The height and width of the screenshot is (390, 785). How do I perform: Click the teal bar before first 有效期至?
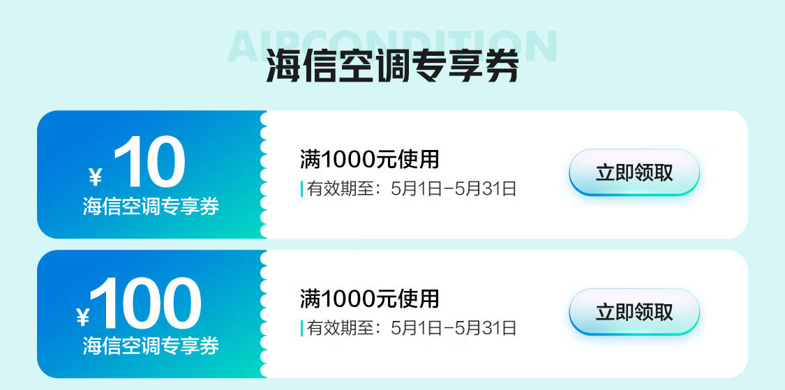(302, 189)
